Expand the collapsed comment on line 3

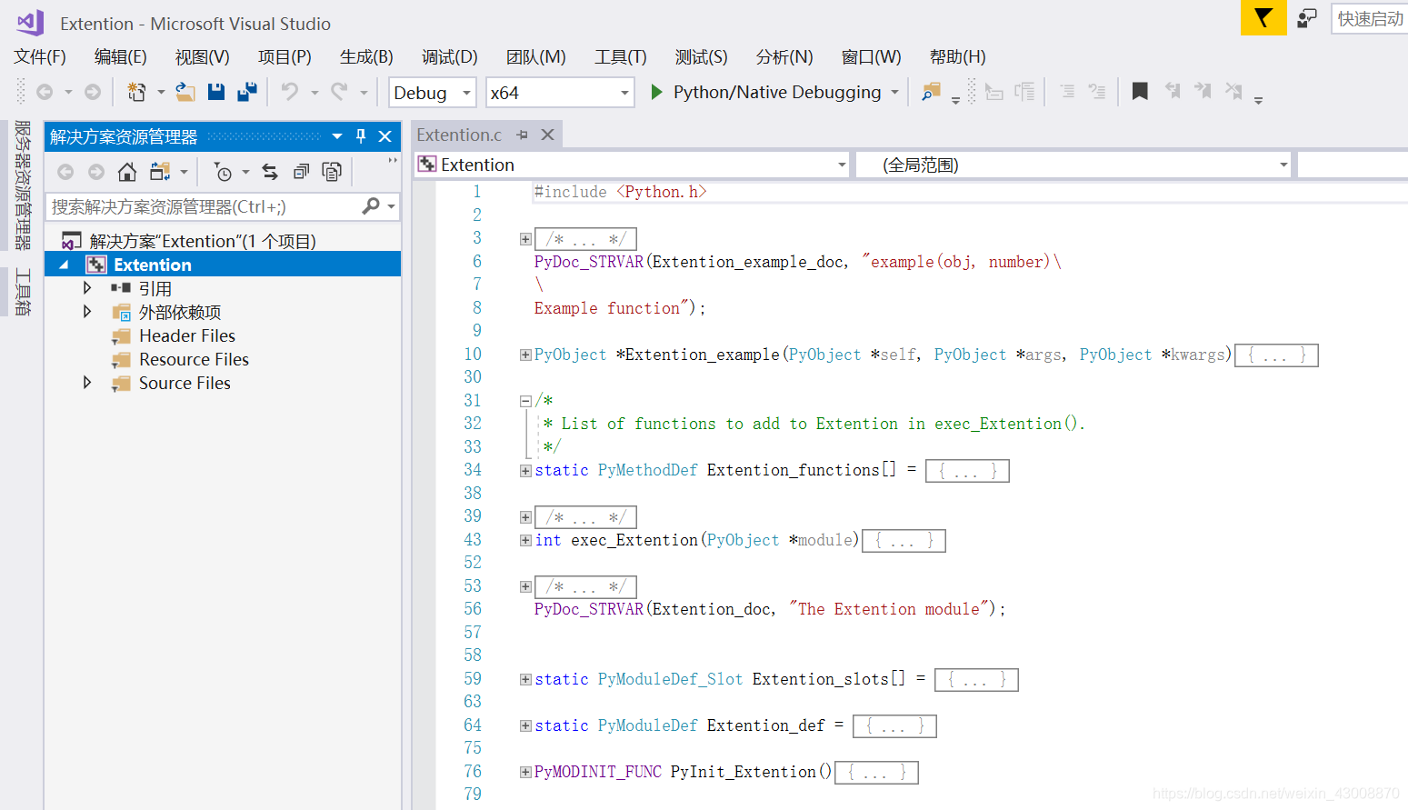tap(525, 239)
